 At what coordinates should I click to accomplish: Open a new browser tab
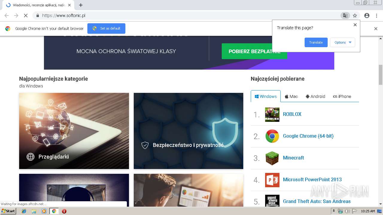click(81, 5)
